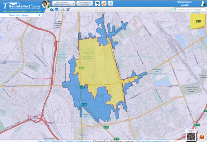
Task: Open the graduation cap tutorial icon
Action: (96, 4)
